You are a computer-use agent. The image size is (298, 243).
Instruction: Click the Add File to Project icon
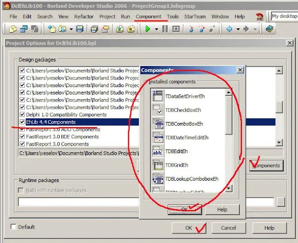pos(120,29)
